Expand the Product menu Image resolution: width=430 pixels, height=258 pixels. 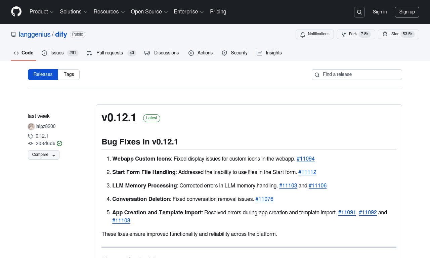point(42,12)
